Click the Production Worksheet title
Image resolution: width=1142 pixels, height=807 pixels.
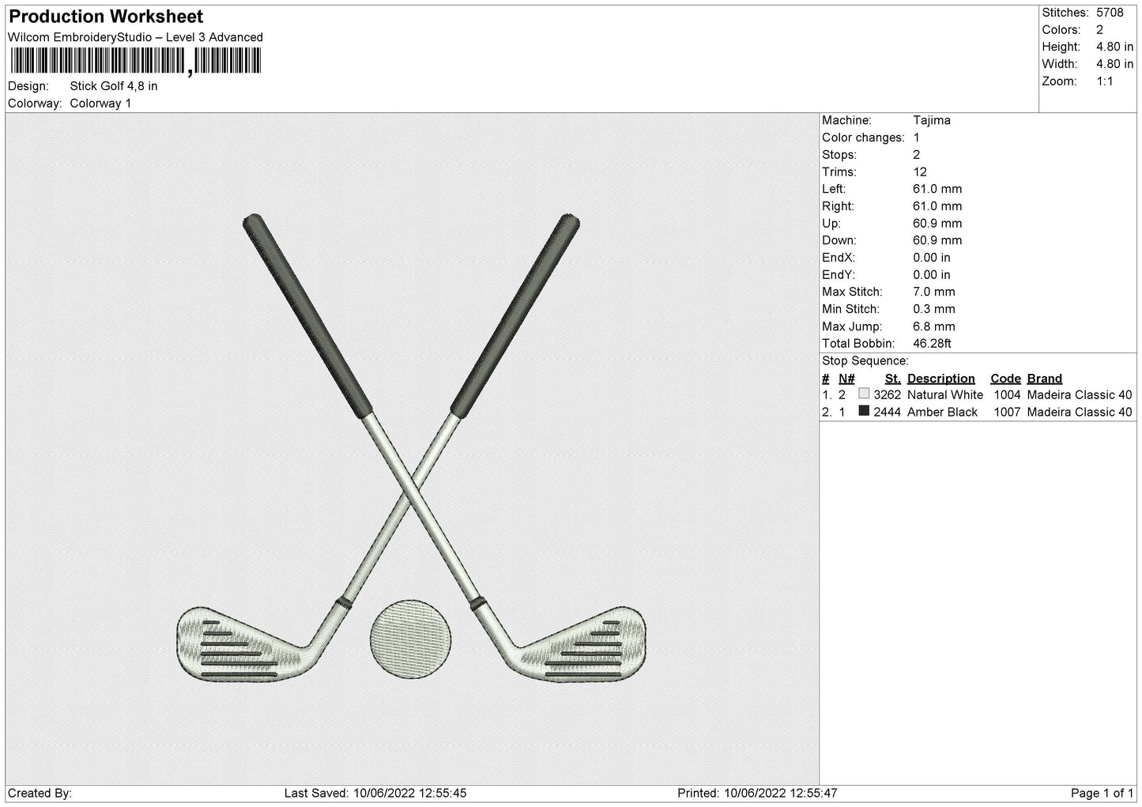[106, 17]
